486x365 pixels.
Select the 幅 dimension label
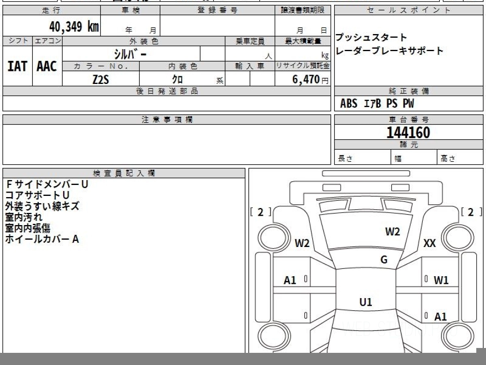pyautogui.click(x=398, y=159)
